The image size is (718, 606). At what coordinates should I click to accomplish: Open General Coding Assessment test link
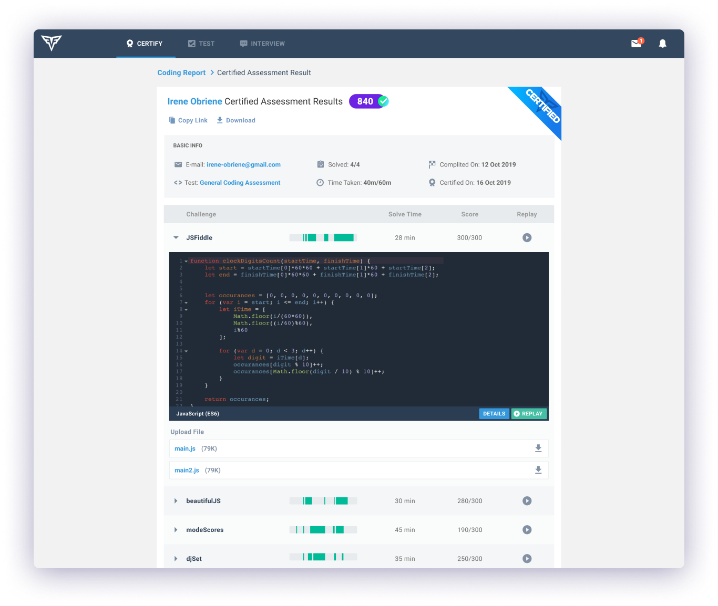pos(240,183)
